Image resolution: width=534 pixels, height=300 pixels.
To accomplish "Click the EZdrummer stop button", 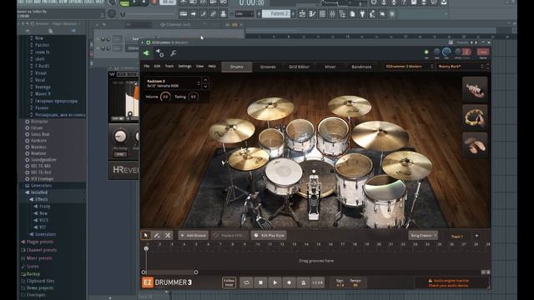I will pyautogui.click(x=260, y=282).
